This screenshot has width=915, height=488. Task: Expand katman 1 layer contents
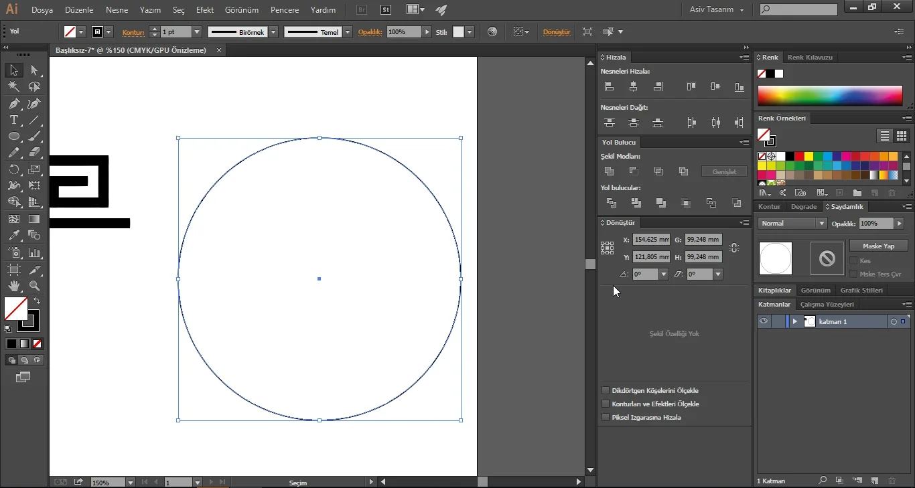pyautogui.click(x=795, y=321)
